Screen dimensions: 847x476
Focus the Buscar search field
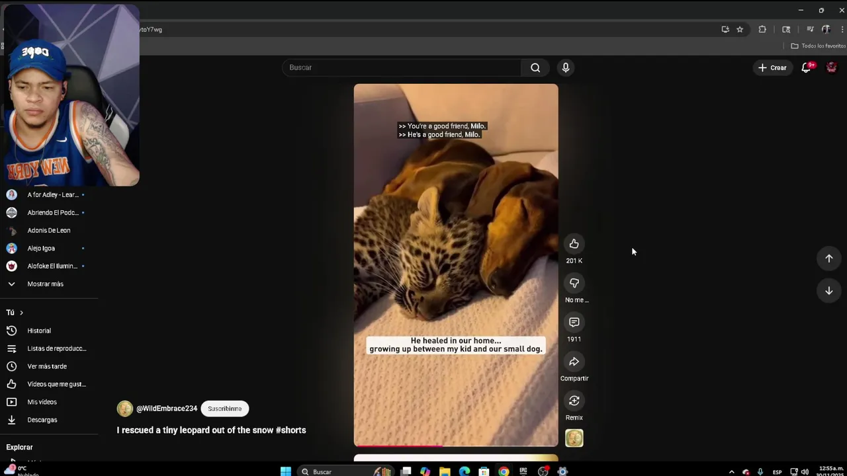[x=402, y=67]
